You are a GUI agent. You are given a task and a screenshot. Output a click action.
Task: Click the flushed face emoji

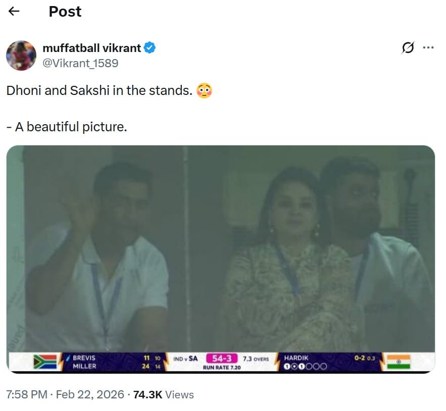[x=205, y=91]
